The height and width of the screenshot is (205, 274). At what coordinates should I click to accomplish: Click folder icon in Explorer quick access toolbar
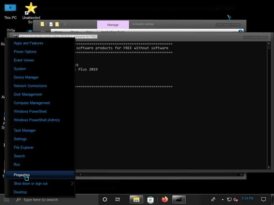42,24
